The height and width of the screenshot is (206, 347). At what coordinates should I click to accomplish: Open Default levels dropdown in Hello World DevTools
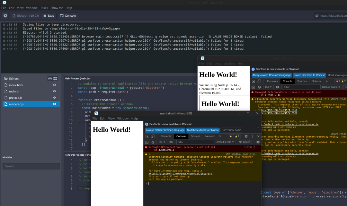331,87
